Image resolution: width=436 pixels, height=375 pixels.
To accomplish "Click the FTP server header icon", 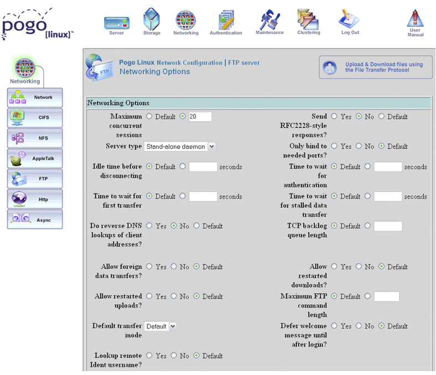I will 100,67.
